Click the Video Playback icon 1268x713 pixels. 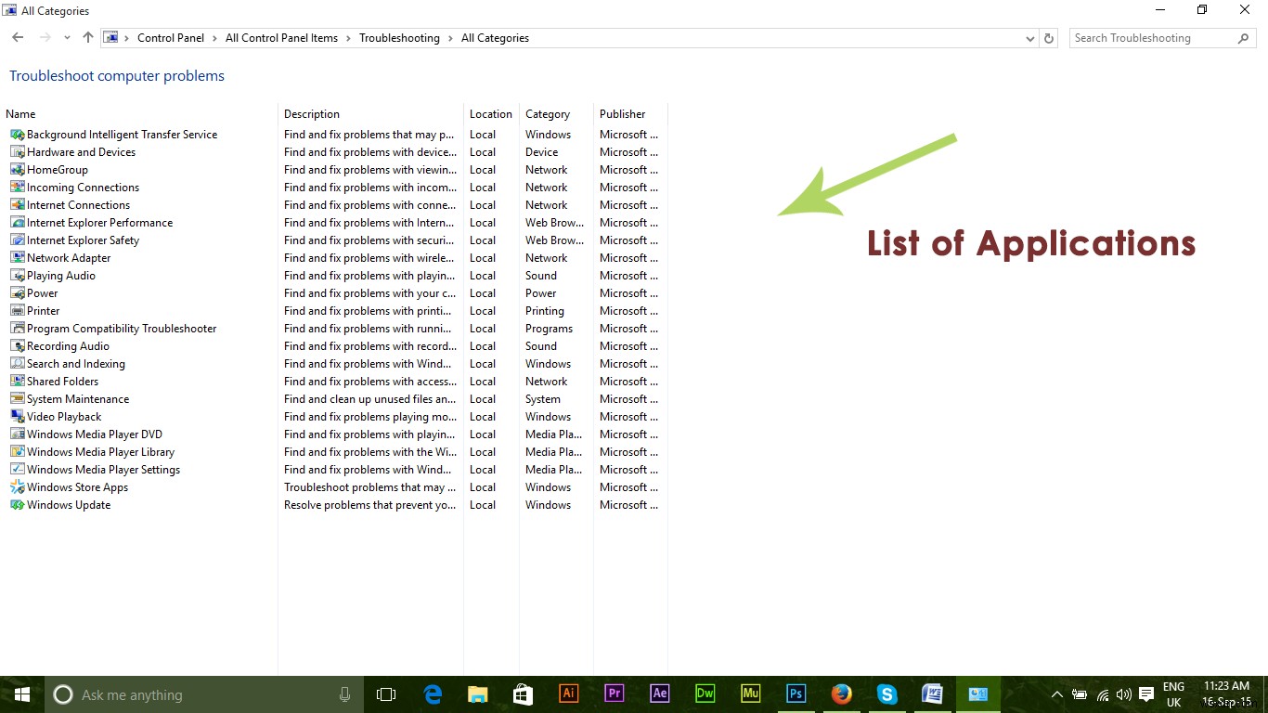17,417
